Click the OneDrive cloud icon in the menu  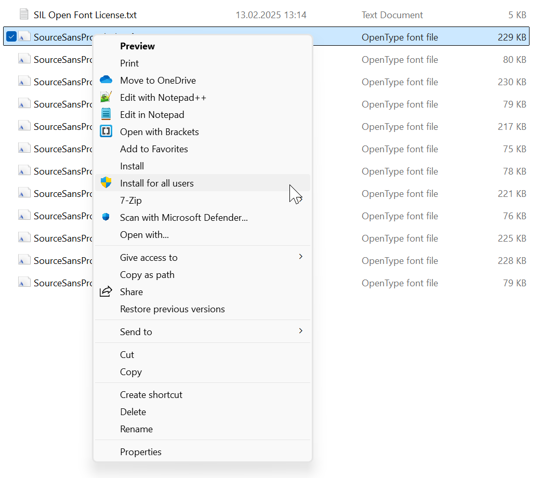click(106, 80)
